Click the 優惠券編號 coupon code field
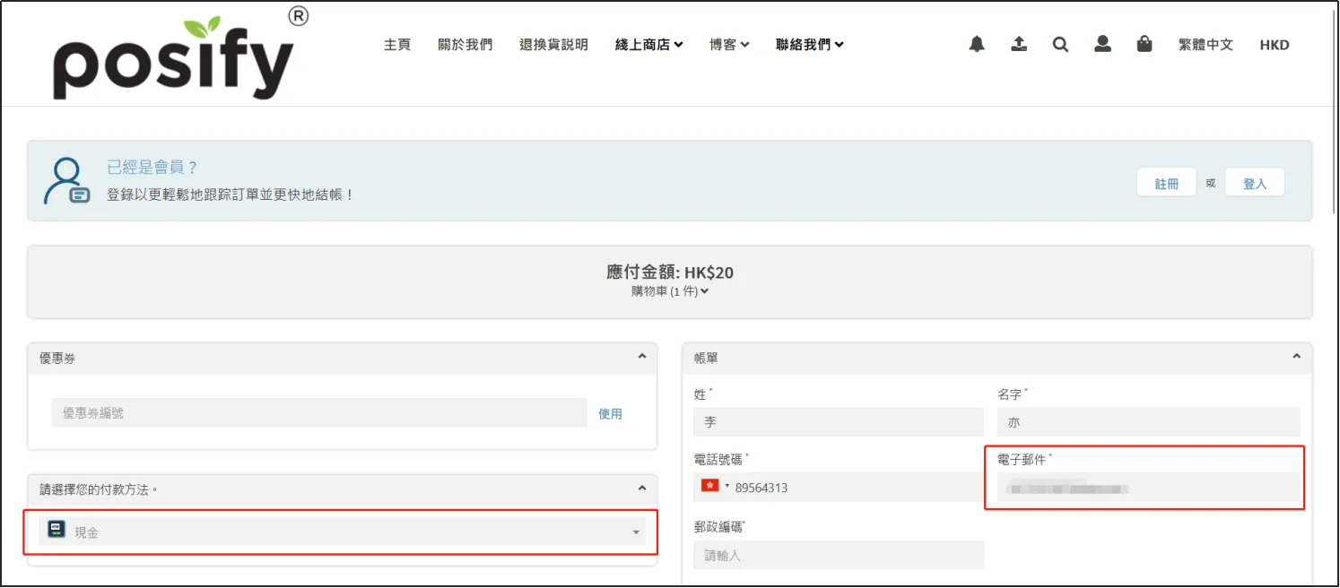 click(x=319, y=413)
